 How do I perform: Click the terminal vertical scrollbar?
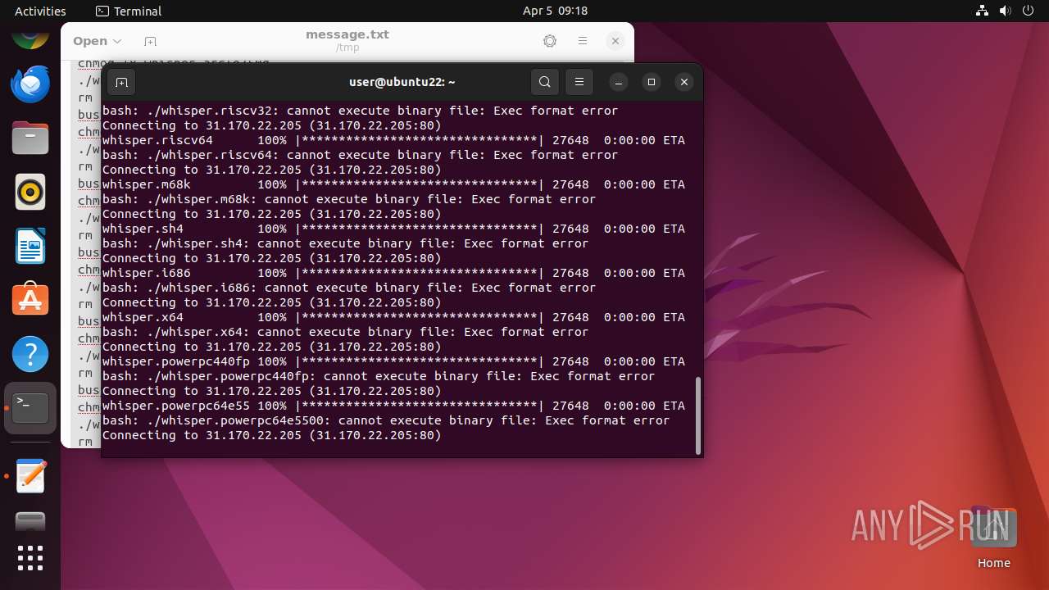click(697, 415)
